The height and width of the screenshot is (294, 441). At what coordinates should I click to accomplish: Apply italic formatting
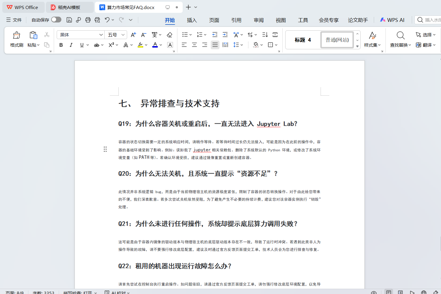point(71,45)
